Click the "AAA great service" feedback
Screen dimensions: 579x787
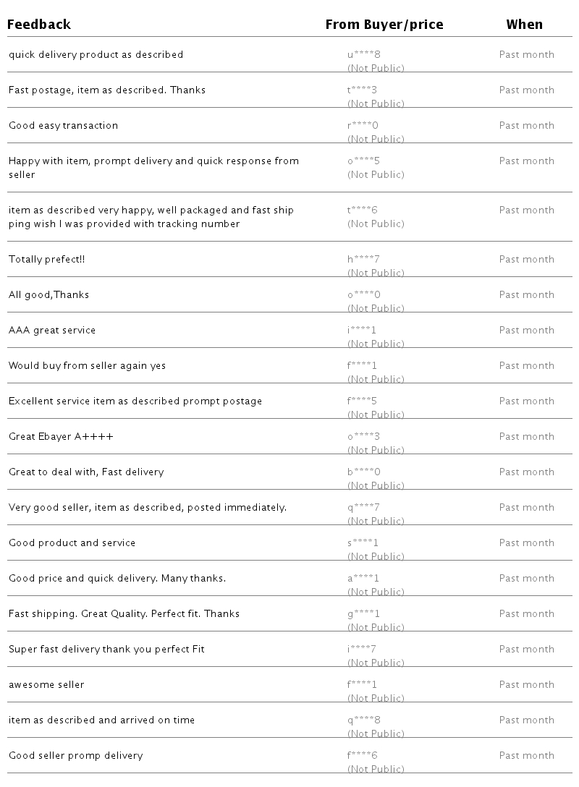[52, 331]
